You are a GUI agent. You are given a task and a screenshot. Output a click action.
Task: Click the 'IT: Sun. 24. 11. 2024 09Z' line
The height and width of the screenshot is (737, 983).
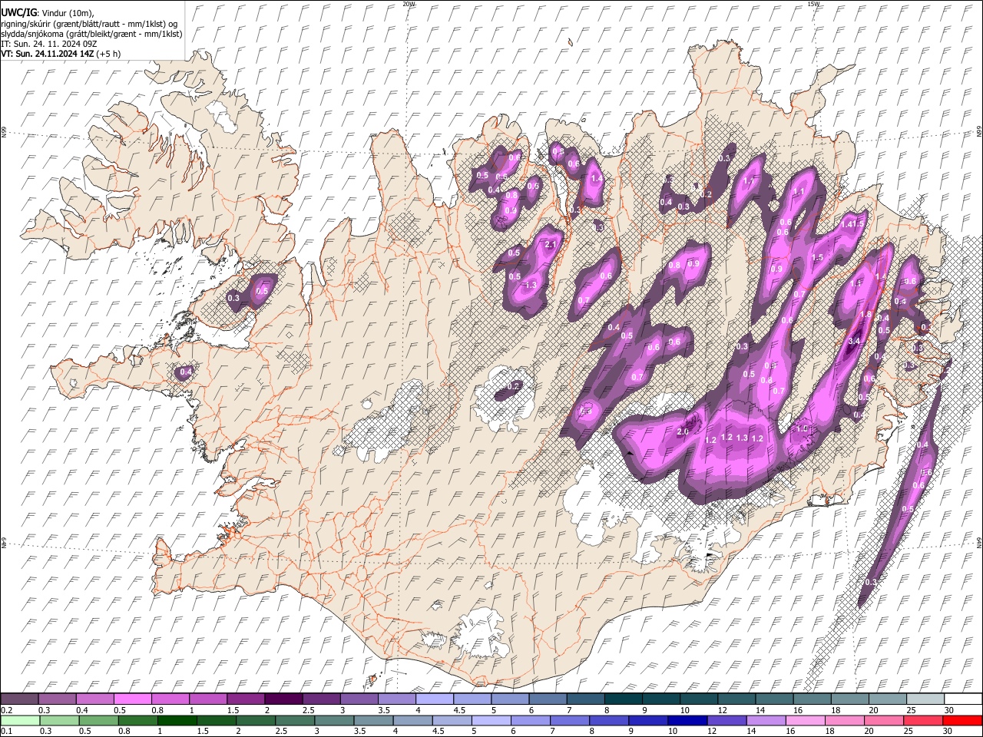(x=49, y=44)
